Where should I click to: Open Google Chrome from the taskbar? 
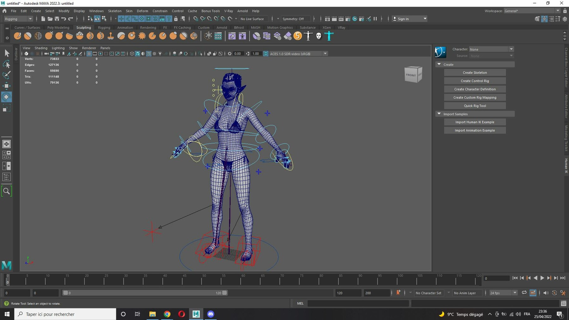point(167,314)
